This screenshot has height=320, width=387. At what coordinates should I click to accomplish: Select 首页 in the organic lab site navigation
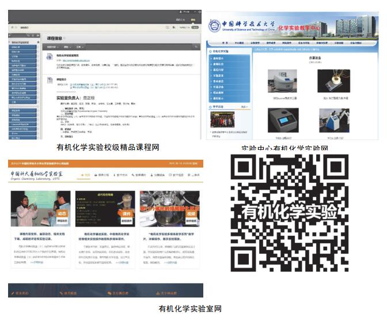[85, 175]
